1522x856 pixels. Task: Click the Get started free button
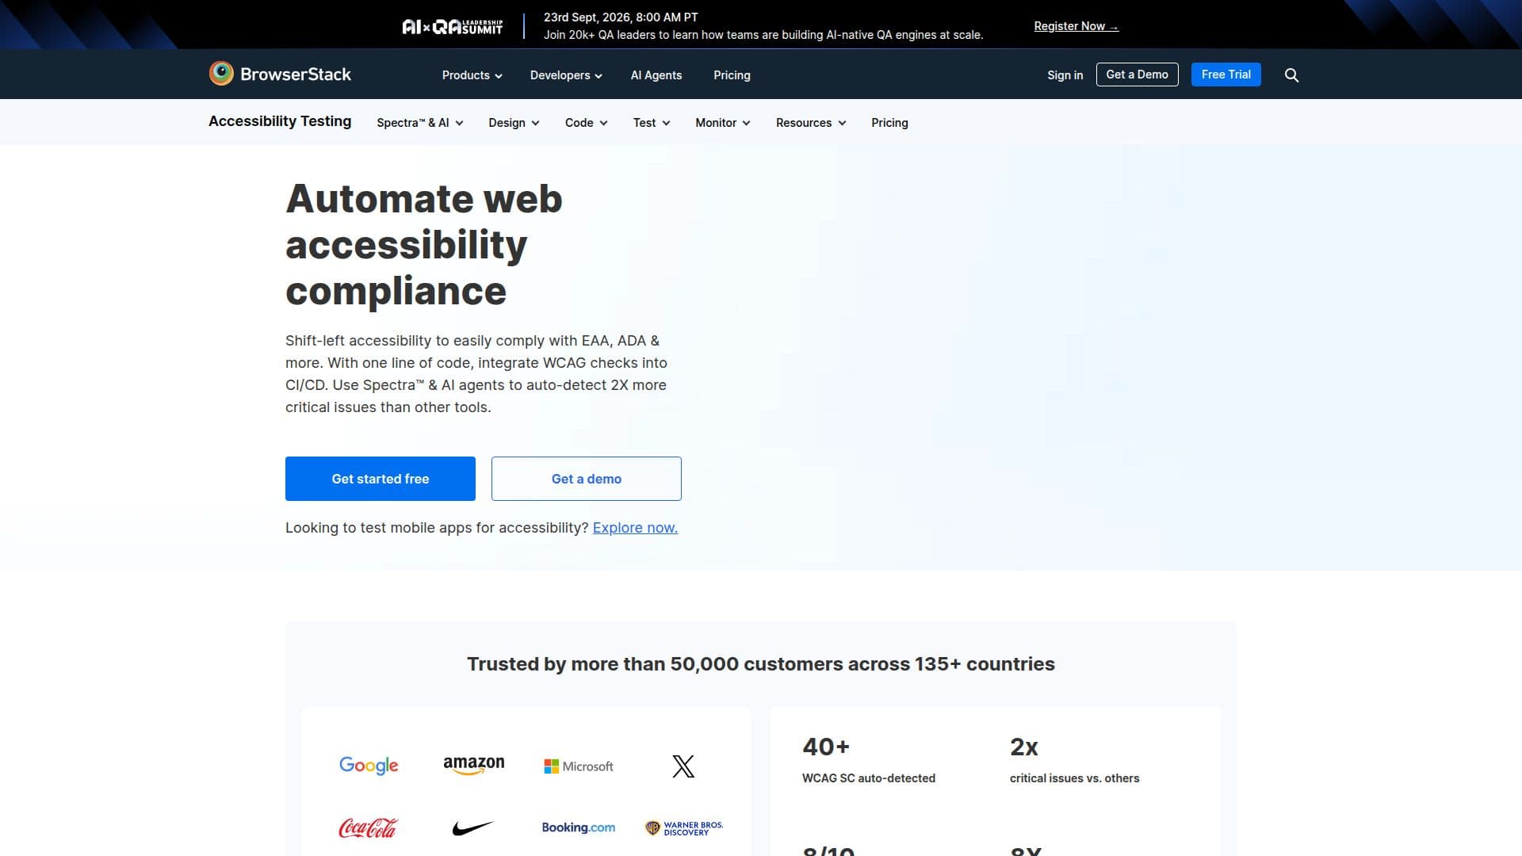pyautogui.click(x=380, y=479)
